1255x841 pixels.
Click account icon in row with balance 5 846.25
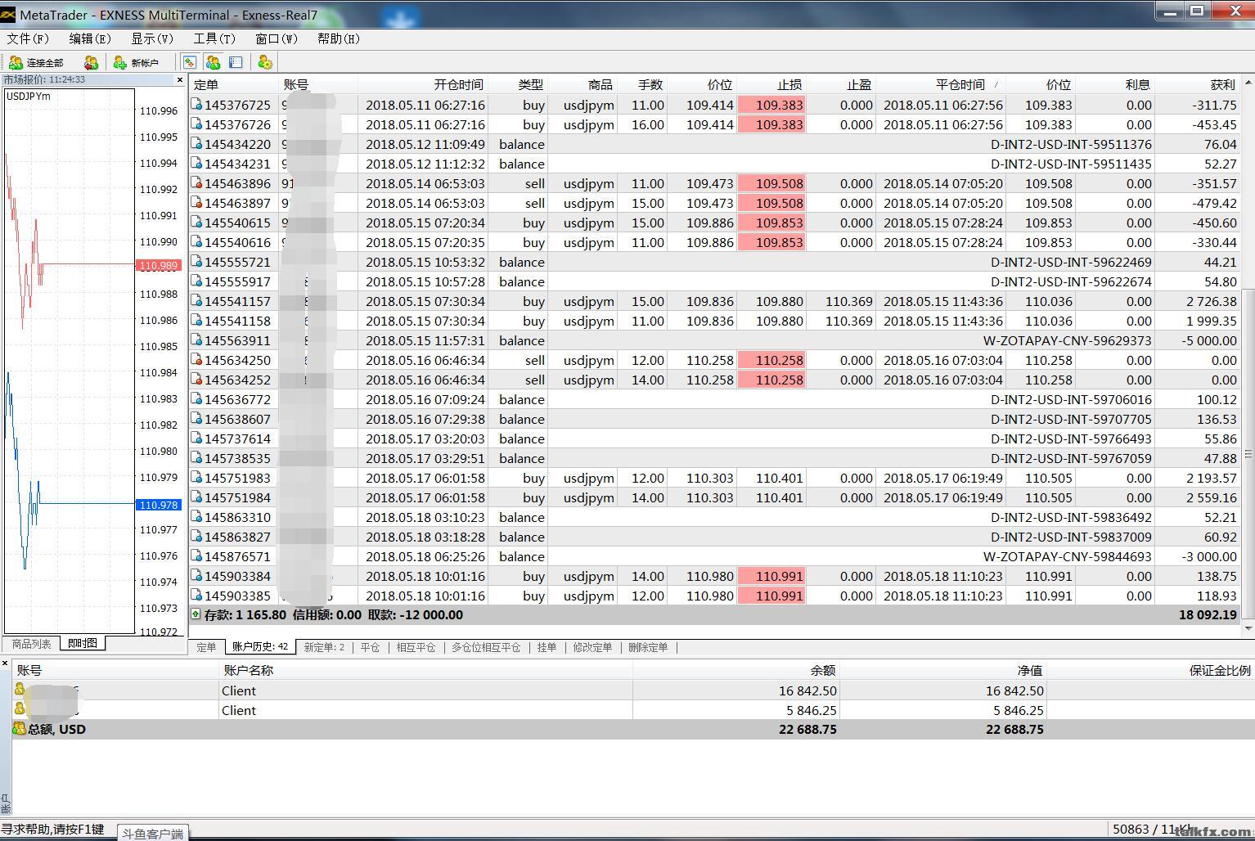(x=20, y=709)
